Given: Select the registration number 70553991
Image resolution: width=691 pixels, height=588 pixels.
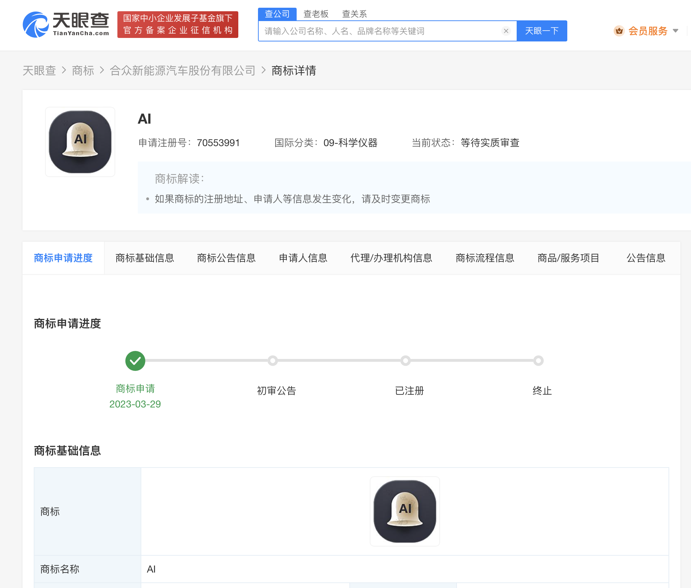Looking at the screenshot, I should pos(218,143).
